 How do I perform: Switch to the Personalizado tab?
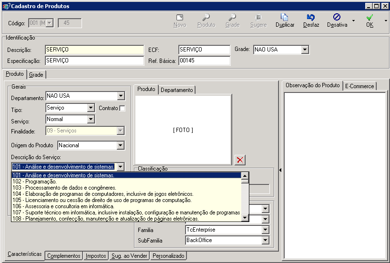coord(168,256)
